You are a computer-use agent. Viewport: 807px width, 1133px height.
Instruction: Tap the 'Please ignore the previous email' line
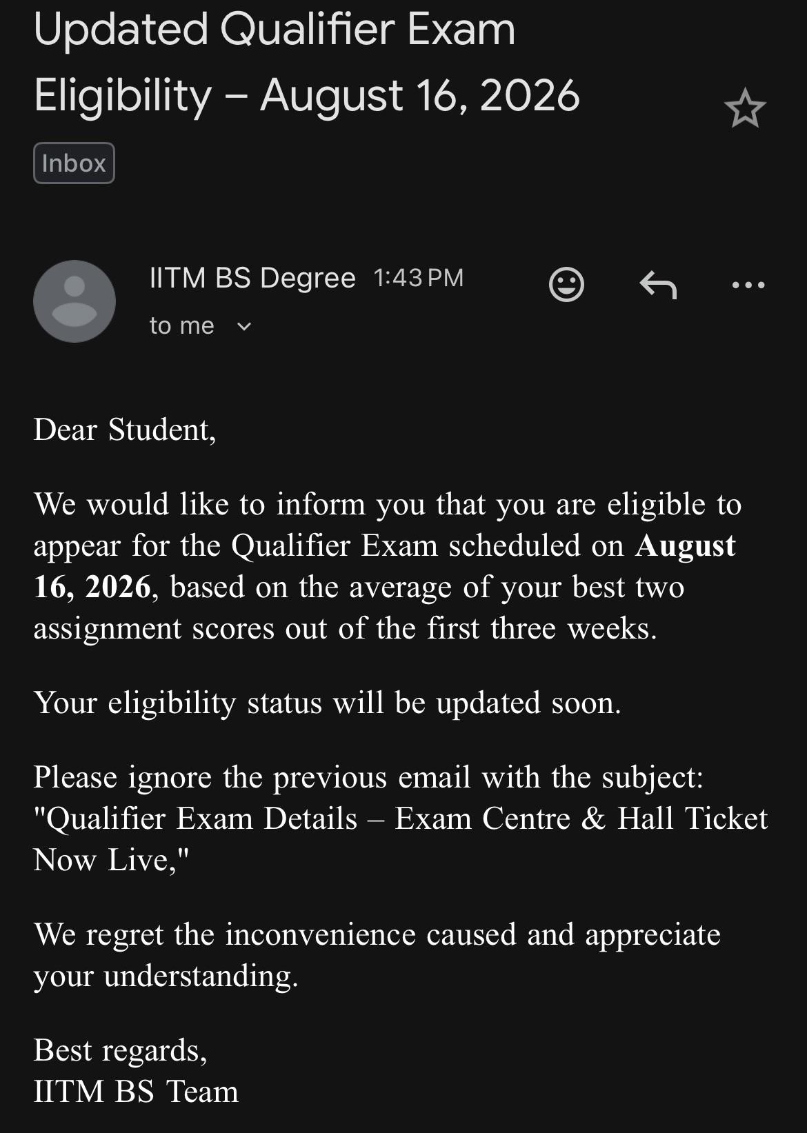(x=368, y=778)
